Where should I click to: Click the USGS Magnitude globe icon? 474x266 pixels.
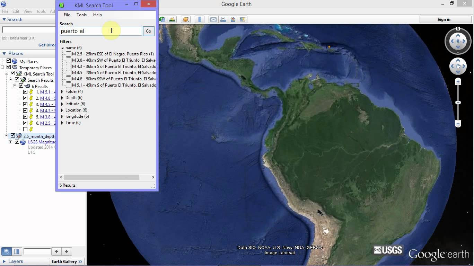pyautogui.click(x=23, y=142)
